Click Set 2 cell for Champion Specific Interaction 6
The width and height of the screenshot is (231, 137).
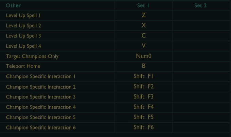tap(201, 127)
